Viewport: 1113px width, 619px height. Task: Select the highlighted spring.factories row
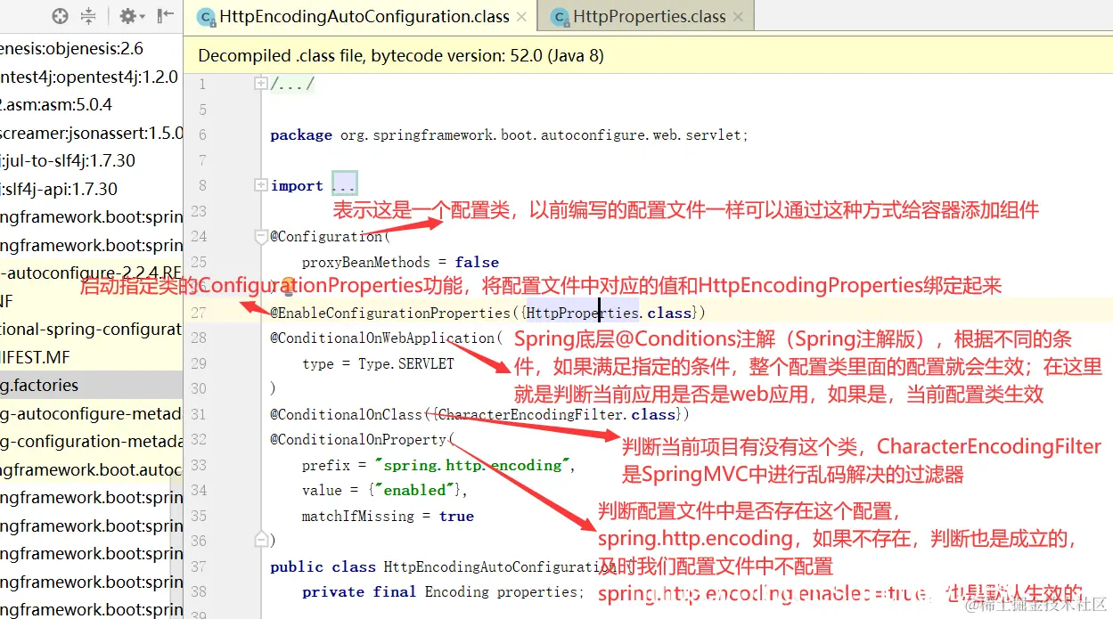(89, 385)
